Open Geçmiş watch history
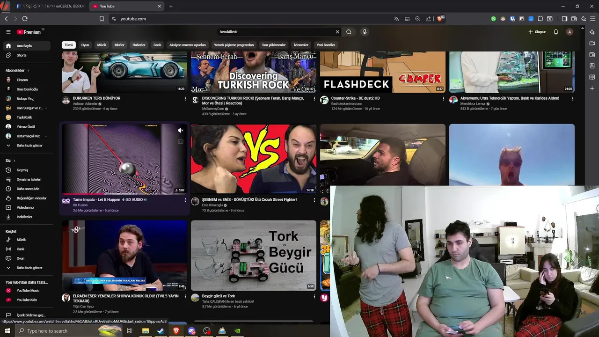The height and width of the screenshot is (337, 599). click(27, 170)
